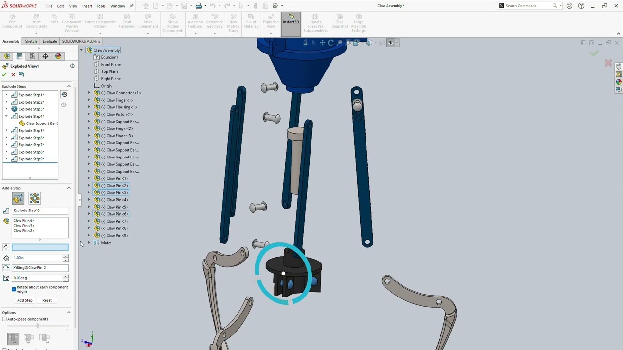Click the Explode Step10 name field
This screenshot has height=350, width=623.
coord(40,210)
